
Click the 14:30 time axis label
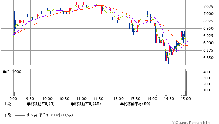[x=169, y=99]
